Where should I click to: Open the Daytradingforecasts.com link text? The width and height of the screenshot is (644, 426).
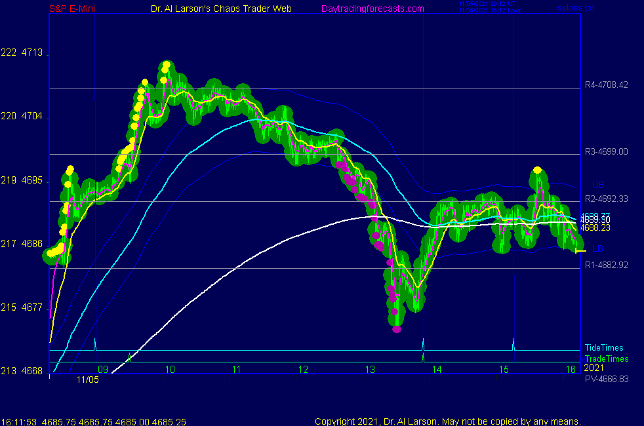pyautogui.click(x=372, y=9)
